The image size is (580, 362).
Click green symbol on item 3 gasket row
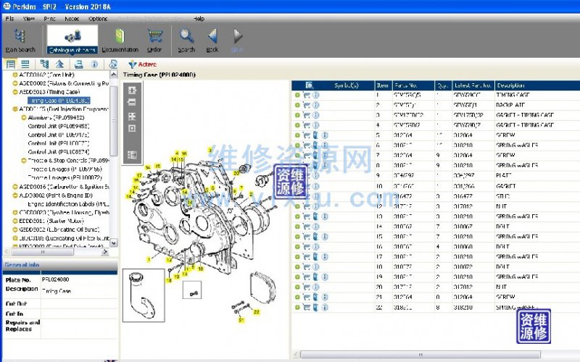point(297,115)
